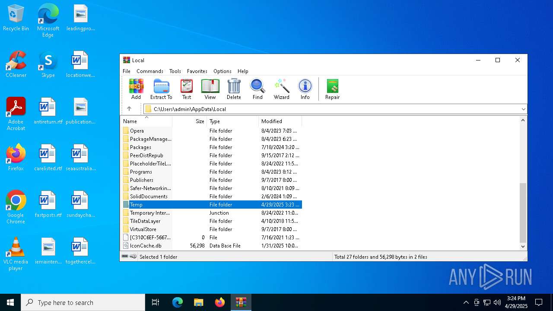Open the Tools menu
This screenshot has width=553, height=311.
[x=175, y=71]
